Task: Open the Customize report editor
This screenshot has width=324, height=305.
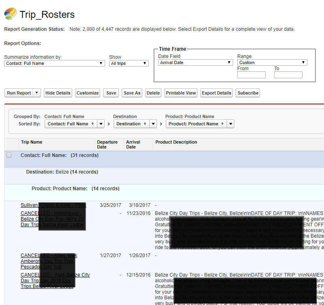Action: 88,93
